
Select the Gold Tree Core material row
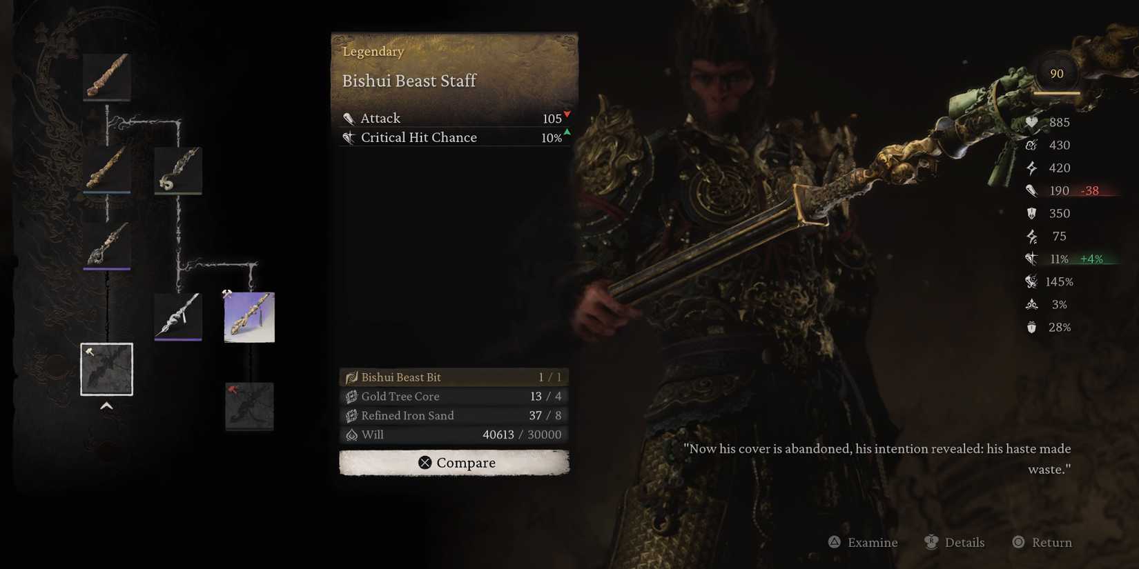click(454, 397)
